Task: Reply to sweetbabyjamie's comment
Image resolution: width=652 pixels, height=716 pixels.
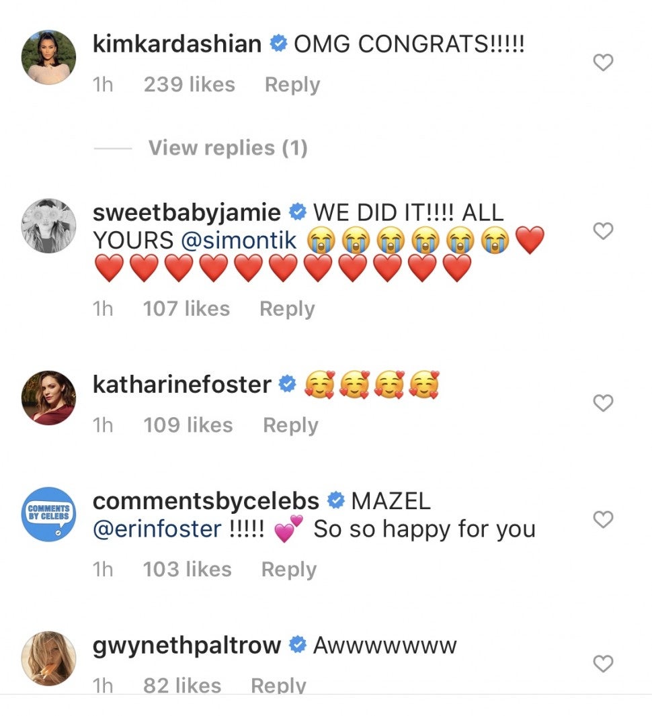Action: (x=287, y=309)
